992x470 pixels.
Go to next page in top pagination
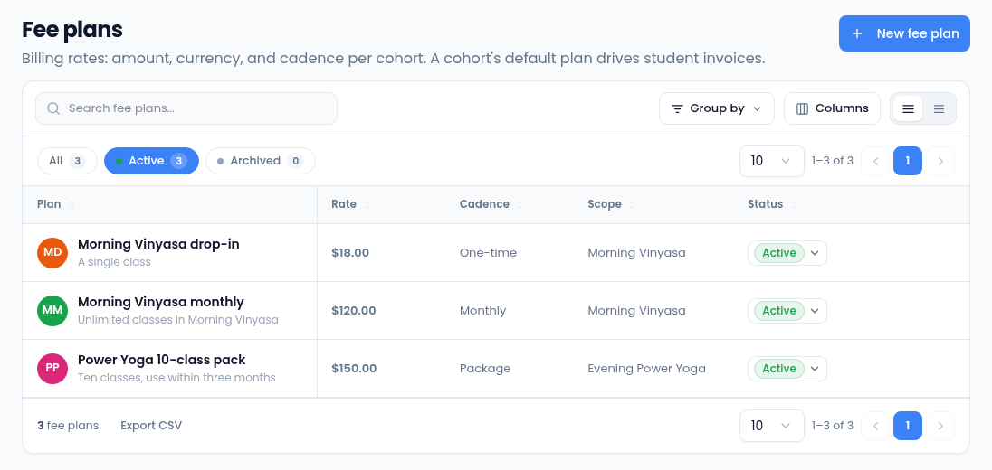(940, 161)
